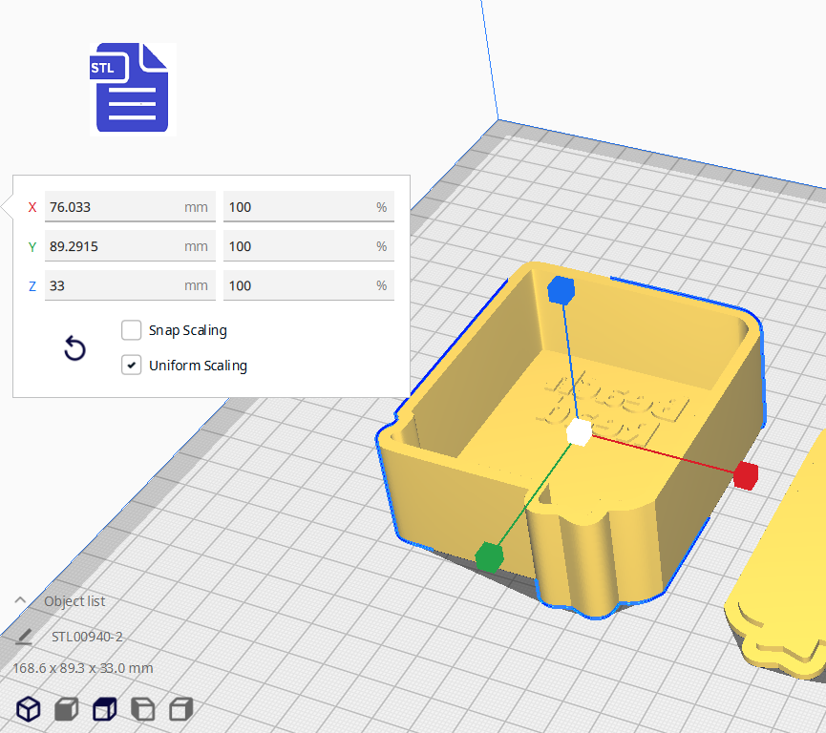Click the X scale percentage field

pyautogui.click(x=298, y=207)
